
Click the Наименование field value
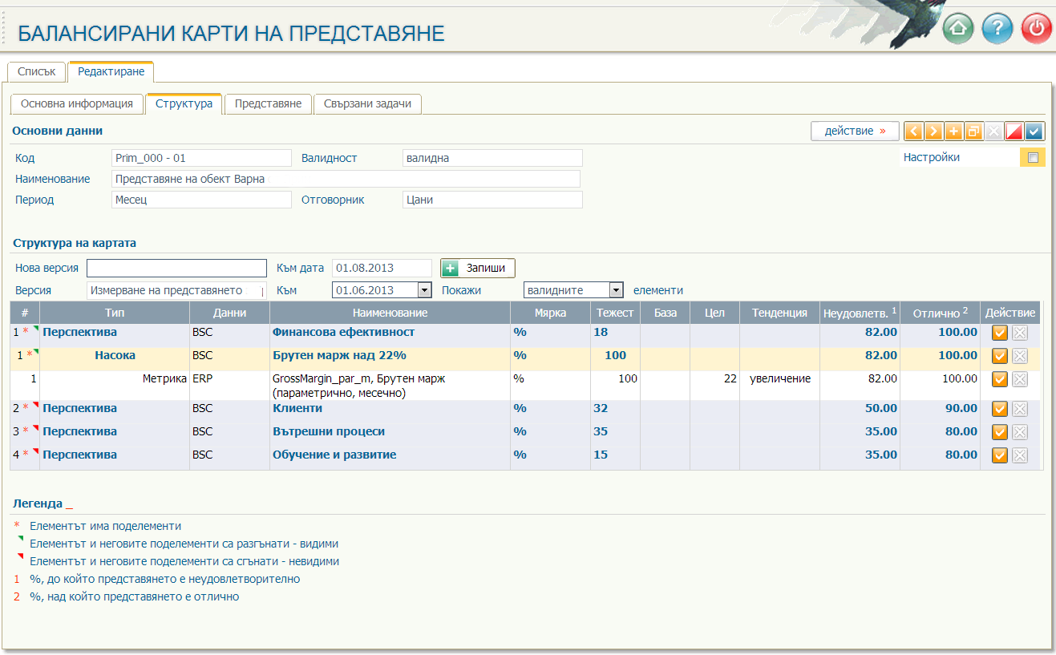(x=346, y=179)
